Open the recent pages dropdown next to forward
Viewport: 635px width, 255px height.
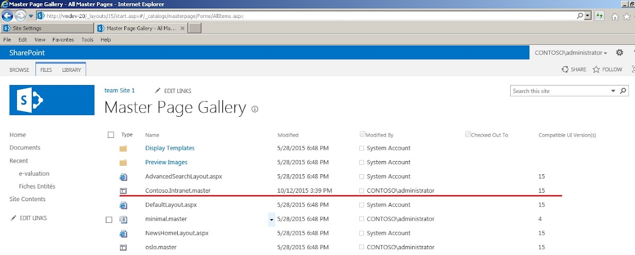click(31, 16)
